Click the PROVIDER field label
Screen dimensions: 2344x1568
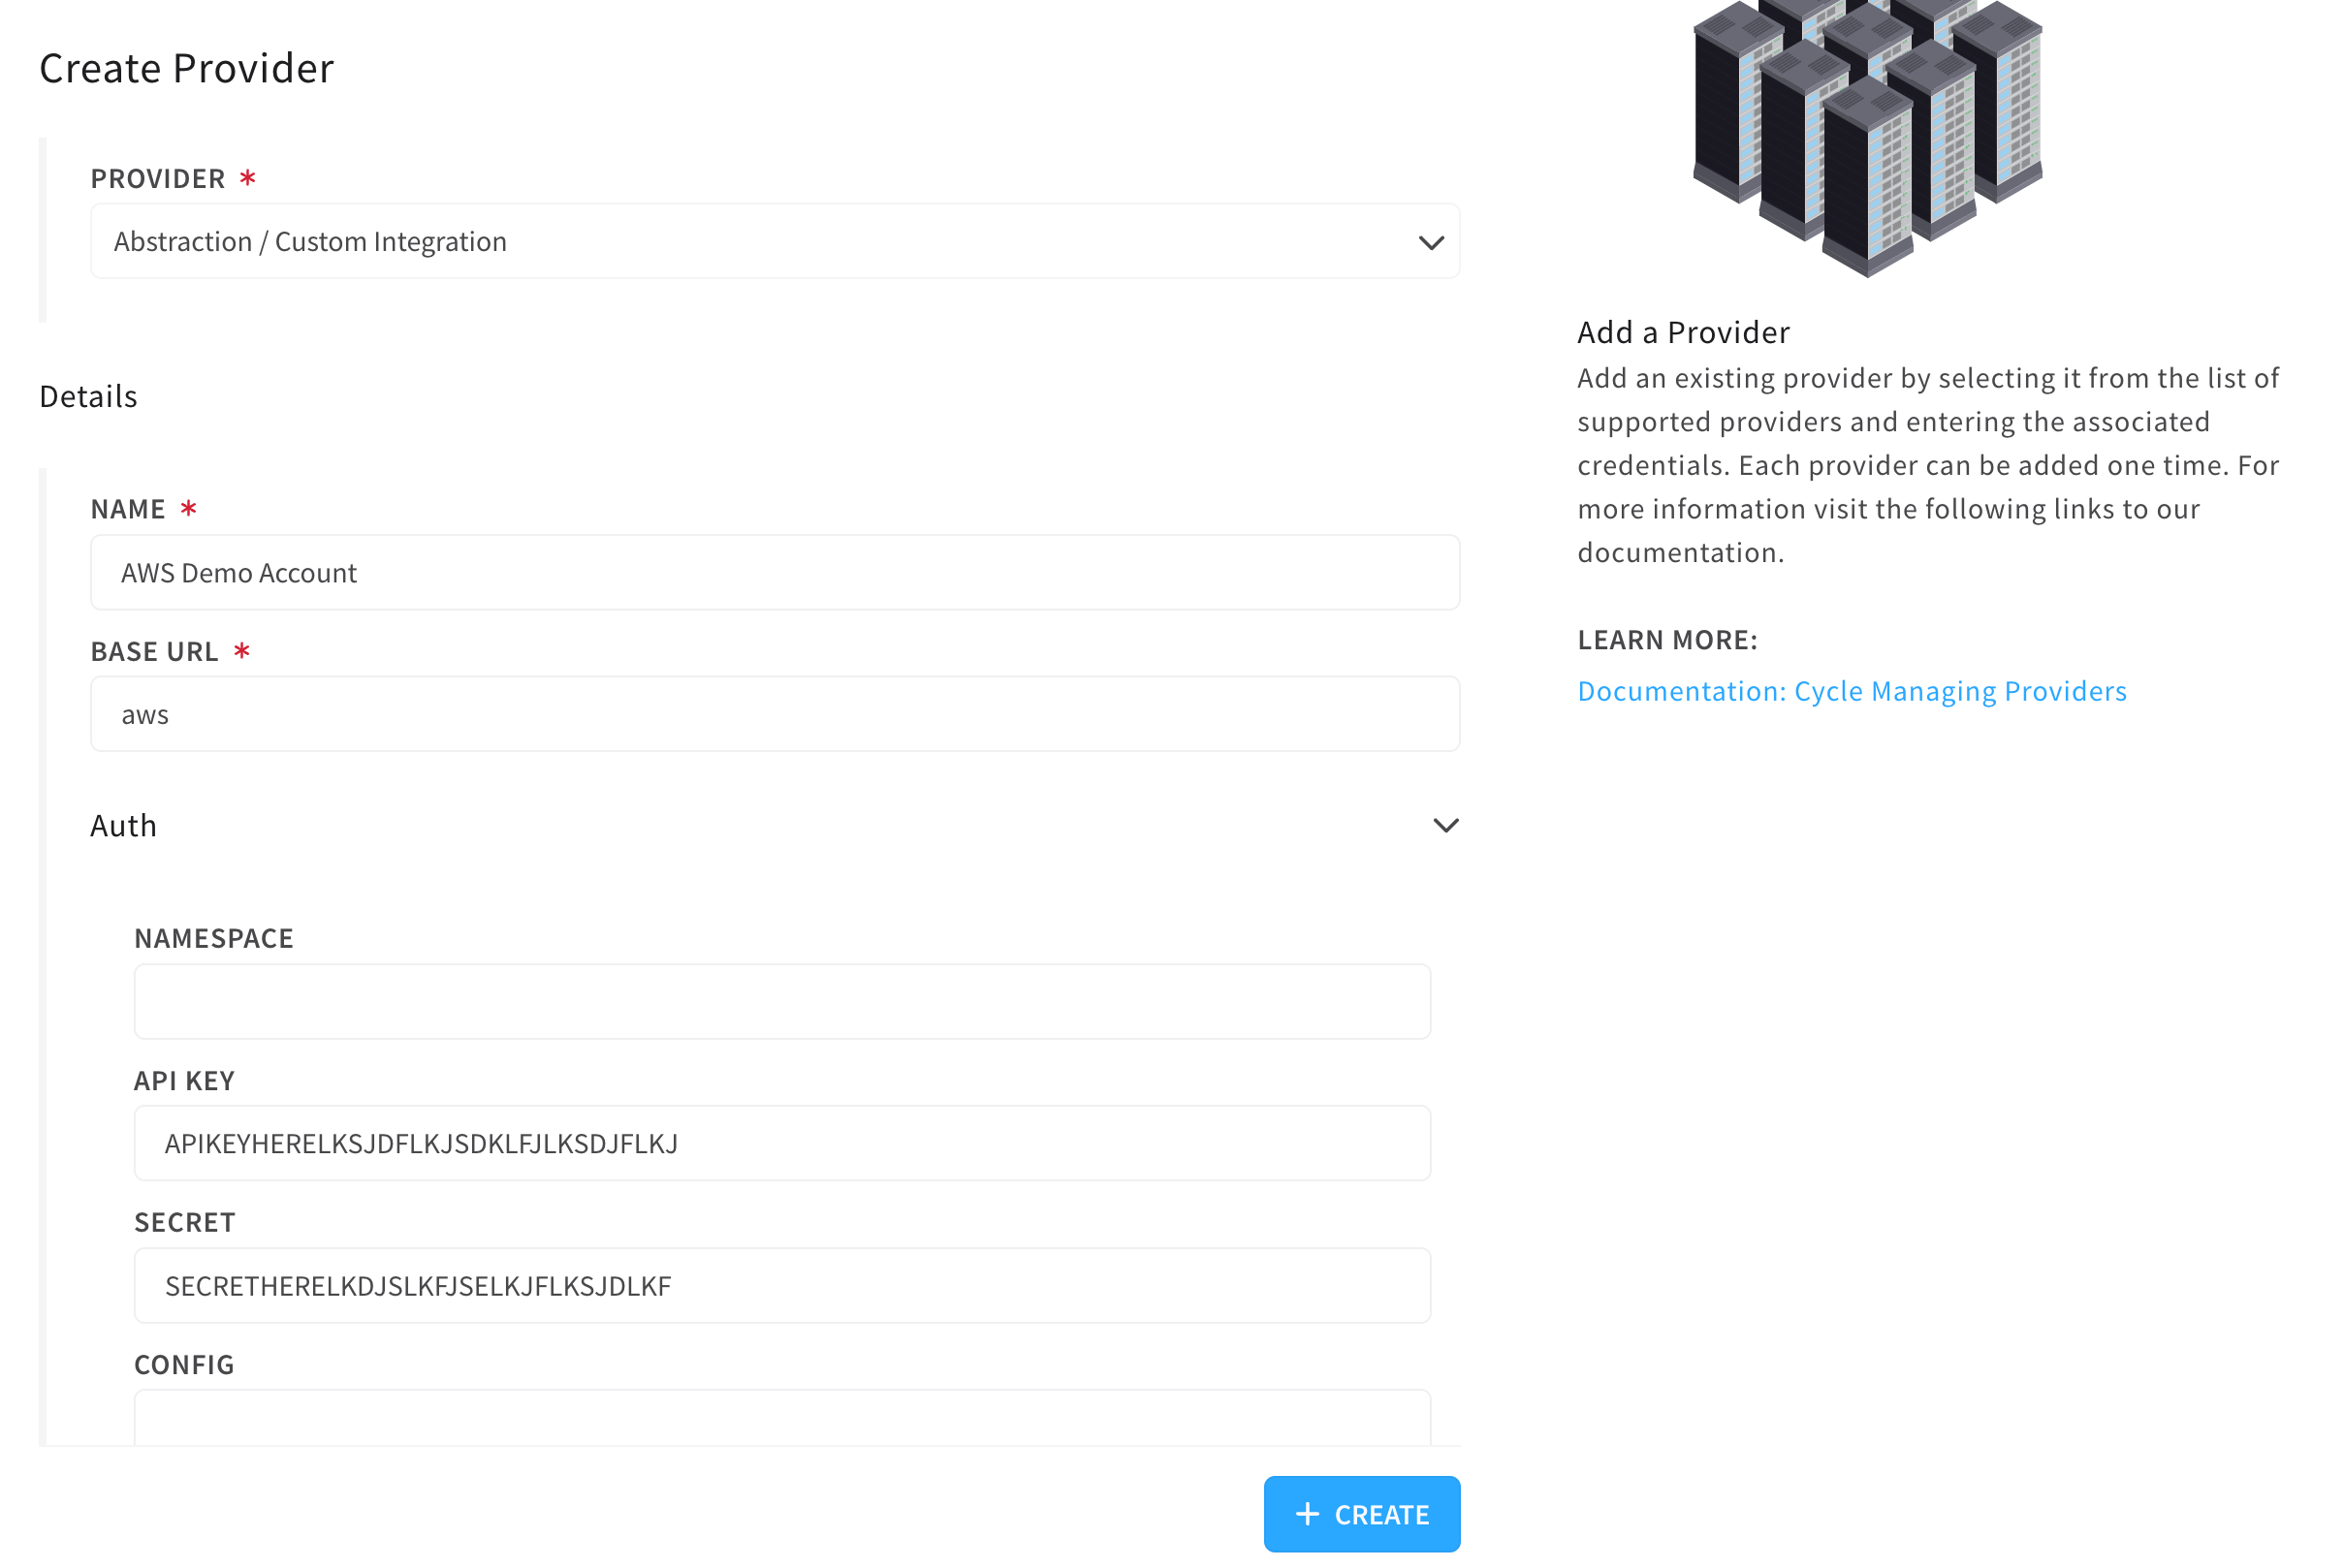[x=158, y=179]
